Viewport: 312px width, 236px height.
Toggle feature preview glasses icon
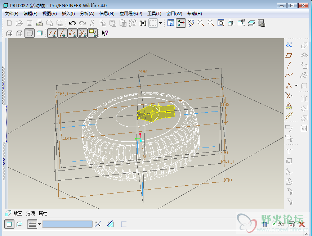pyautogui.click(x=281, y=224)
